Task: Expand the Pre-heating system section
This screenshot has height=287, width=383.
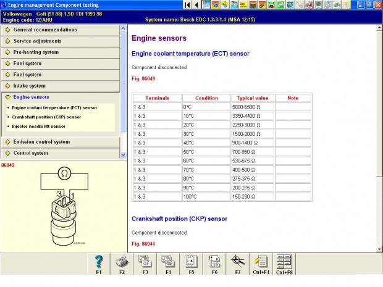Action: pyautogui.click(x=61, y=52)
